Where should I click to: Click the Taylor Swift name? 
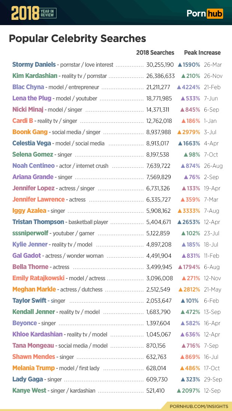pyautogui.click(x=29, y=300)
